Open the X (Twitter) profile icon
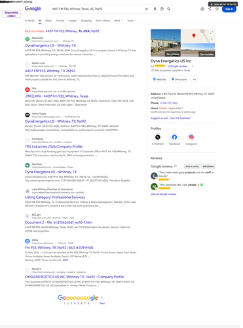 pyautogui.click(x=158, y=137)
